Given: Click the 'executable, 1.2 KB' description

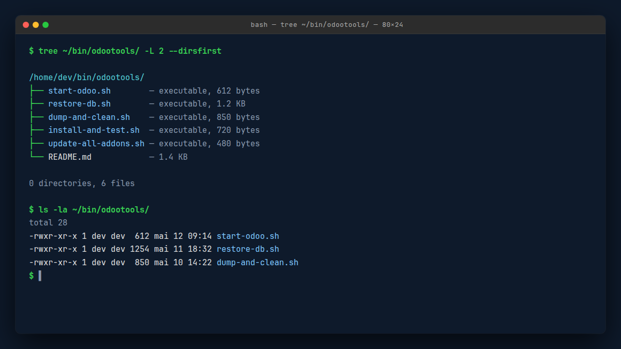Looking at the screenshot, I should [x=202, y=104].
